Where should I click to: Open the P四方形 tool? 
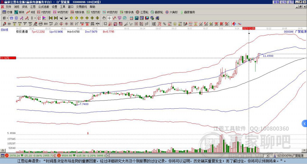pyautogui.click(x=44, y=12)
